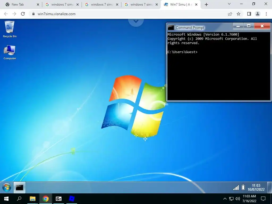The width and height of the screenshot is (272, 204).
Task: Bookmark this page with star icon
Action: point(239,14)
